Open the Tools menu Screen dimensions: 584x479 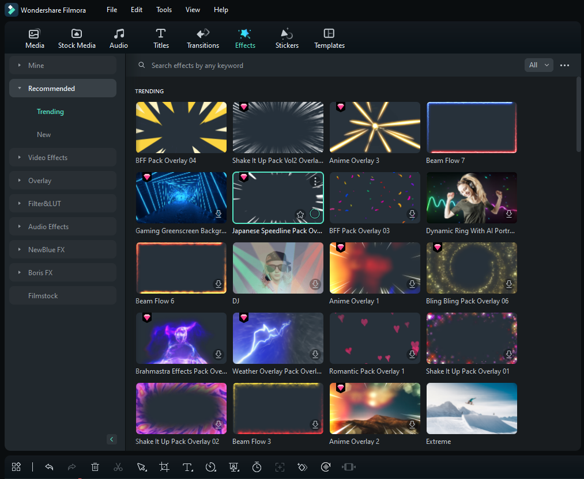click(164, 10)
